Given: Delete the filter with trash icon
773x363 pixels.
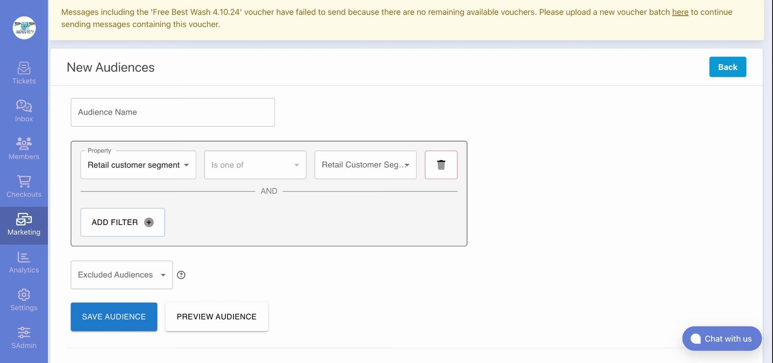Looking at the screenshot, I should (x=441, y=165).
